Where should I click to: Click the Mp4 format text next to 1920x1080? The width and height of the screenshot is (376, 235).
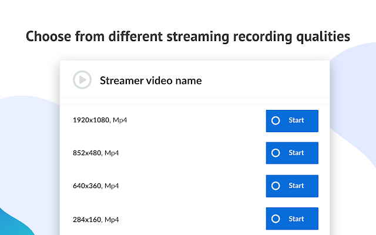[120, 120]
